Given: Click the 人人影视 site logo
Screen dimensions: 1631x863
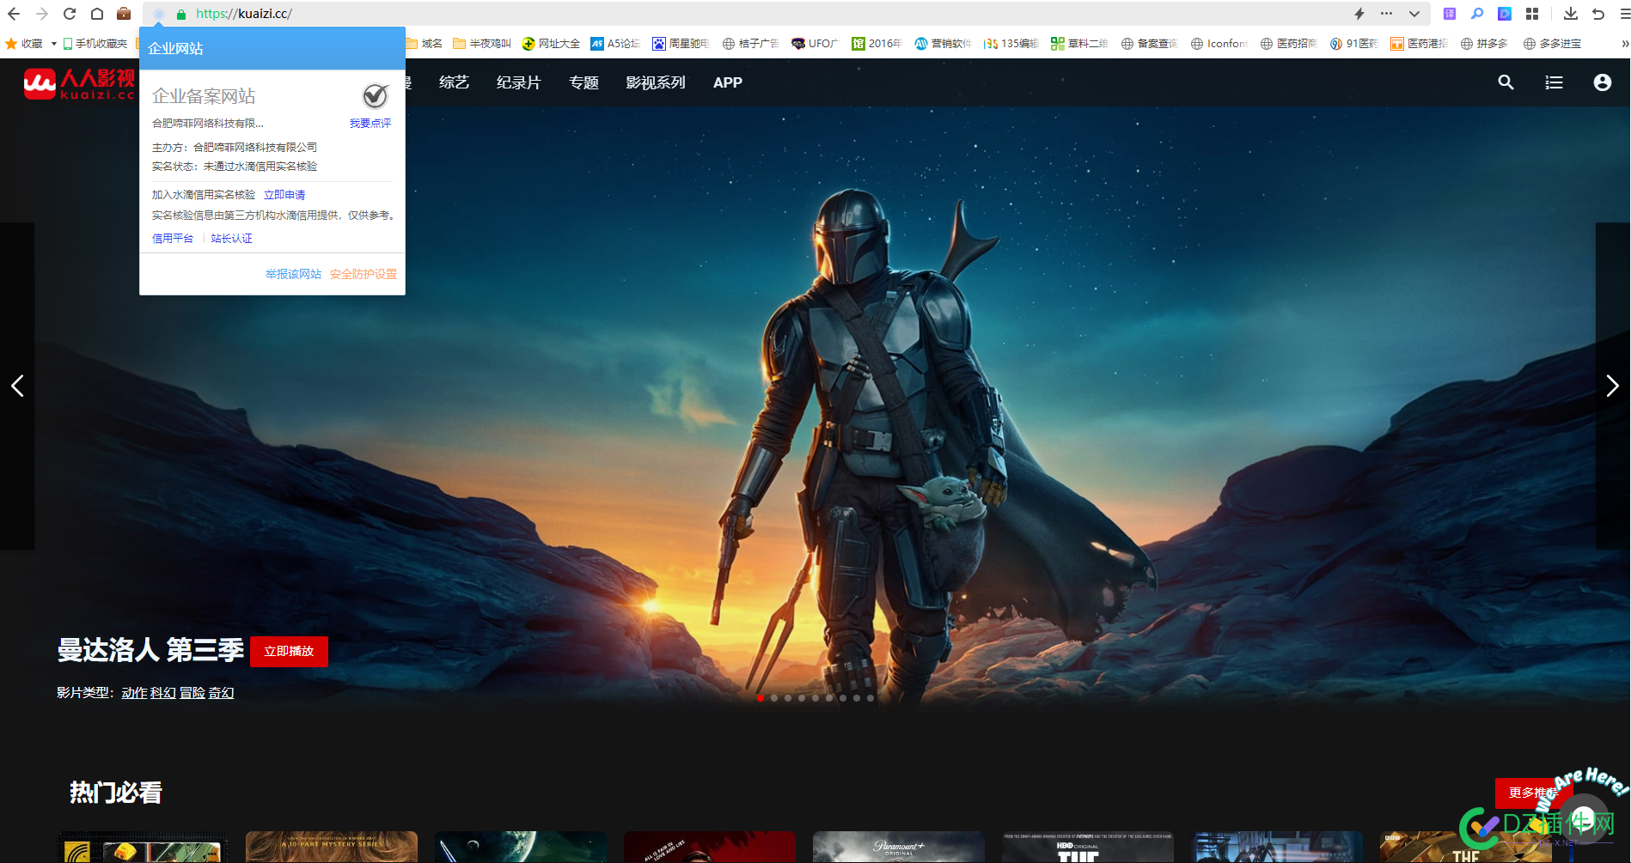Looking at the screenshot, I should point(79,83).
